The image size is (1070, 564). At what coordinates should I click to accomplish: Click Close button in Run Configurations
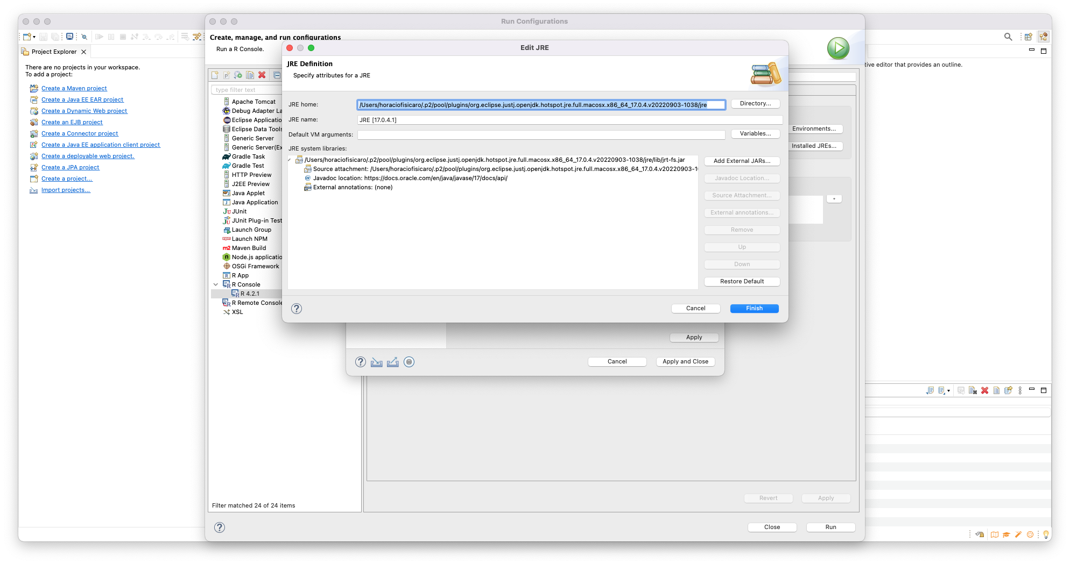point(772,527)
